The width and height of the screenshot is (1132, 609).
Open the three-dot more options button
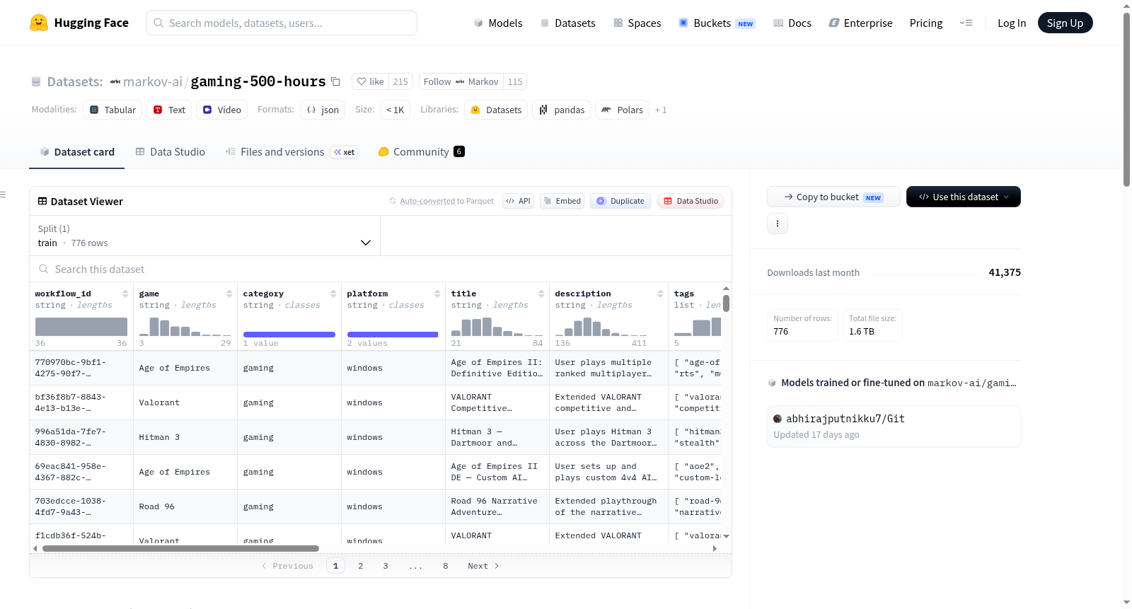coord(778,224)
